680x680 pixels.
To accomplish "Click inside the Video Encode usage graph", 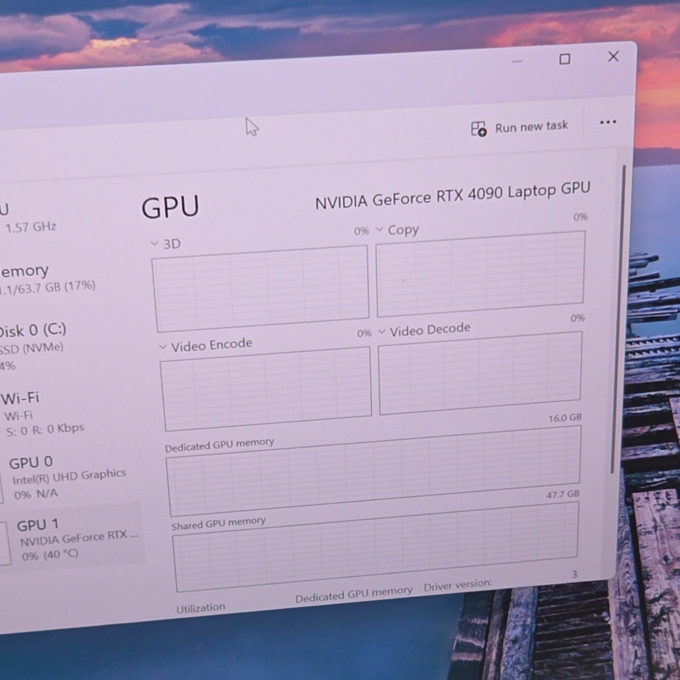I will tap(267, 389).
